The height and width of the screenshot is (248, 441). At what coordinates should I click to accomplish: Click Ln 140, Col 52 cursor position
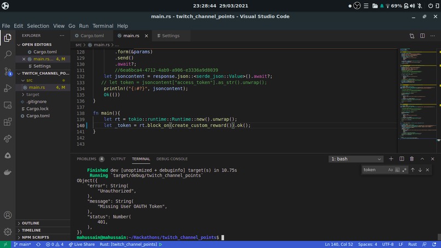[x=339, y=244]
